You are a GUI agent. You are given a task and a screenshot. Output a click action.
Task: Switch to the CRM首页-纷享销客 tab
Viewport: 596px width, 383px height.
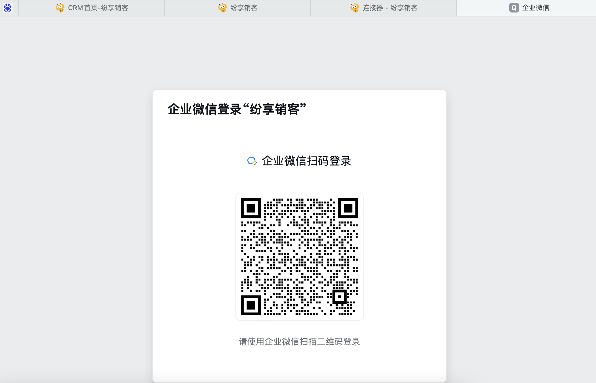(x=92, y=8)
